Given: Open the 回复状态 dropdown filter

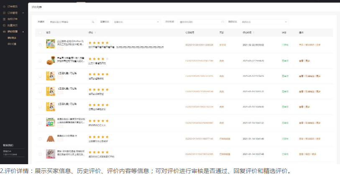Looking at the screenshot, I should point(136,22).
